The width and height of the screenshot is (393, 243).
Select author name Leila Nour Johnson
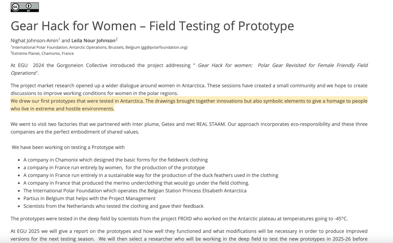coord(93,40)
